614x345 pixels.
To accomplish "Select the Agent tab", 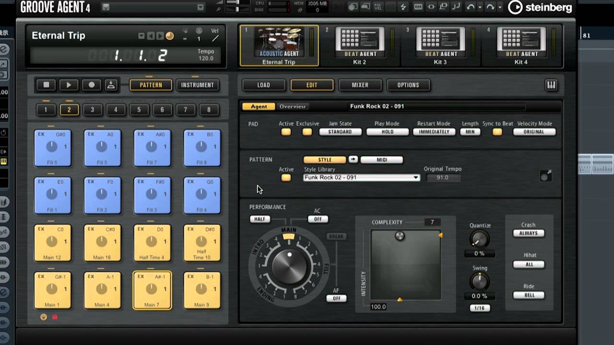I will coord(259,106).
